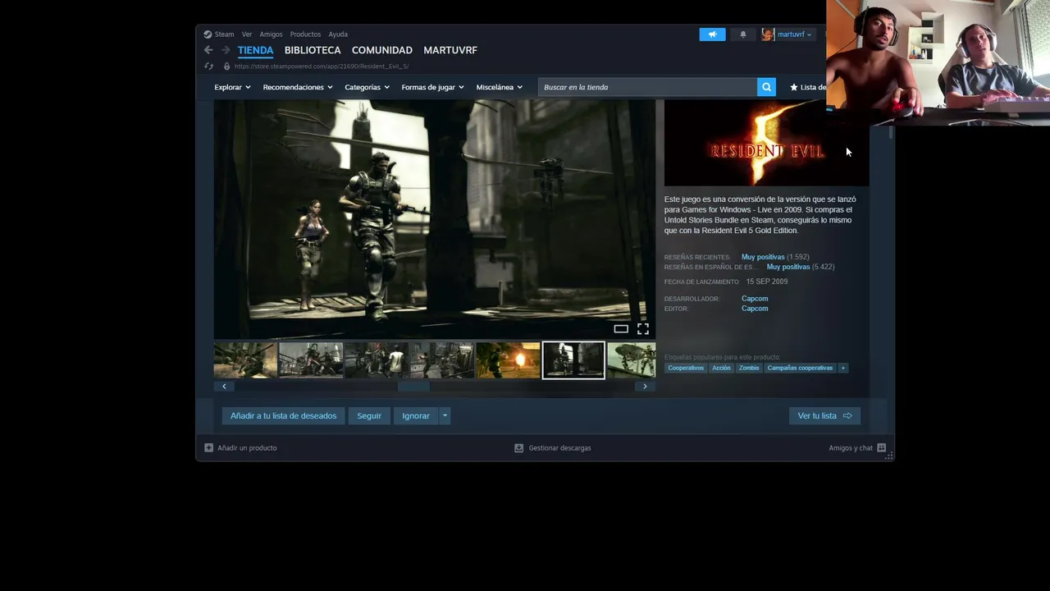Open recent reviews Muy positivas (1.592)
The image size is (1050, 591).
coord(775,257)
